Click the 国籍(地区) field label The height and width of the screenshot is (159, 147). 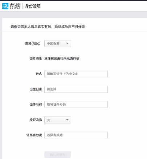click(x=33, y=43)
